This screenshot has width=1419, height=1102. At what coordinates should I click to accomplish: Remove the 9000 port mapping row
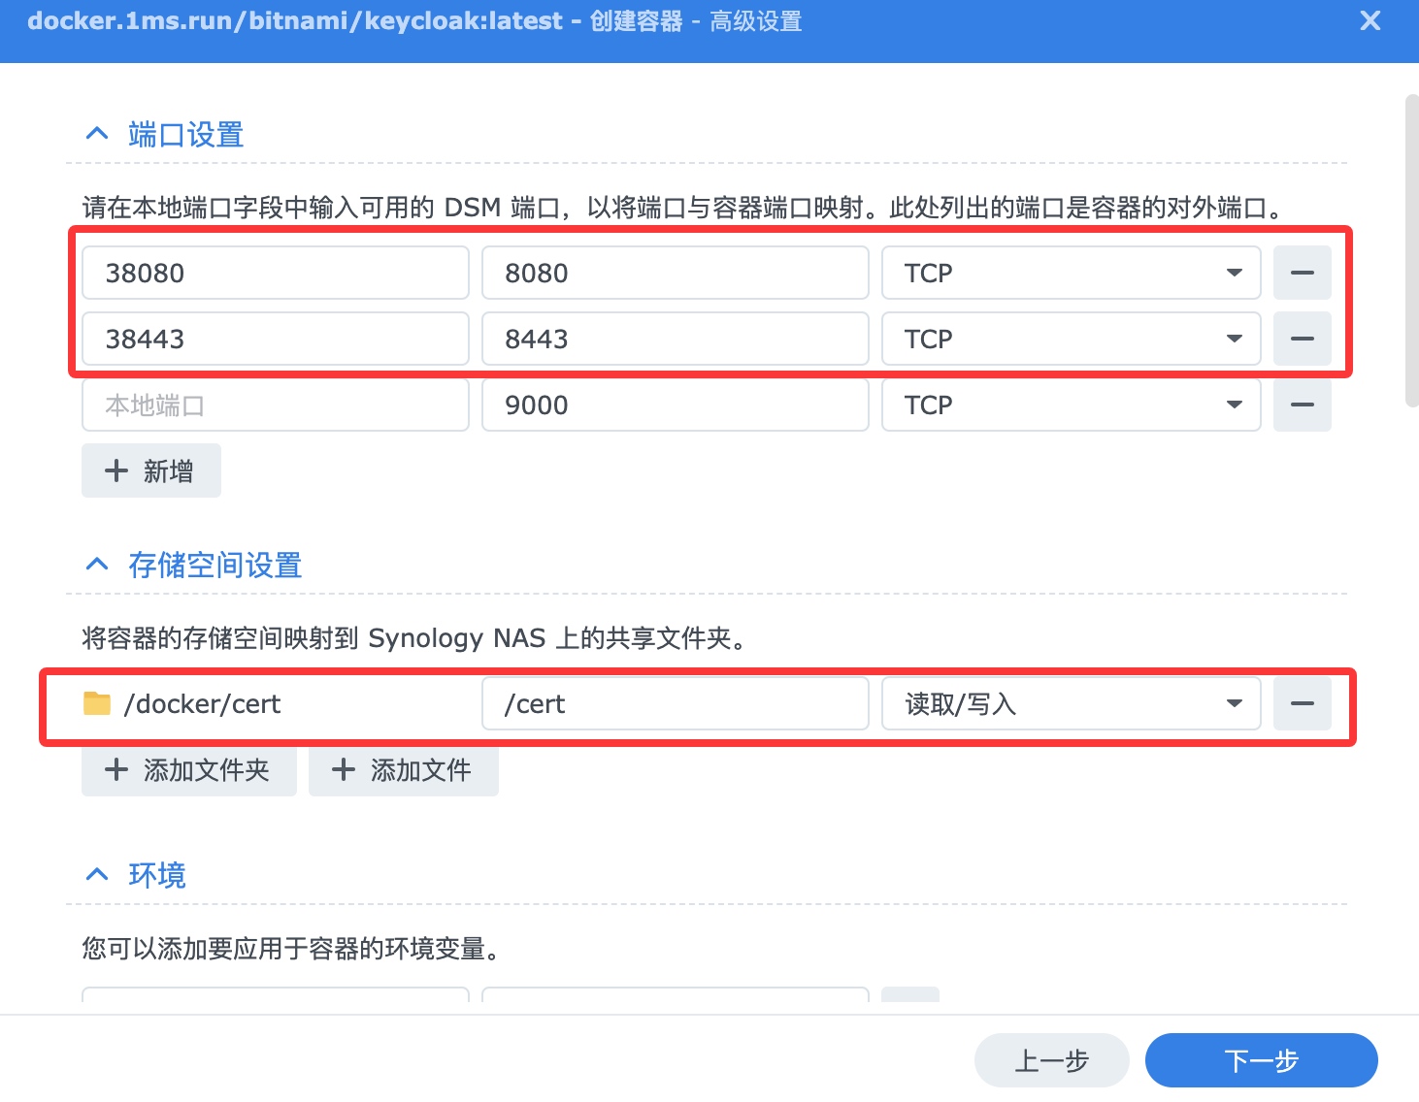click(x=1302, y=405)
